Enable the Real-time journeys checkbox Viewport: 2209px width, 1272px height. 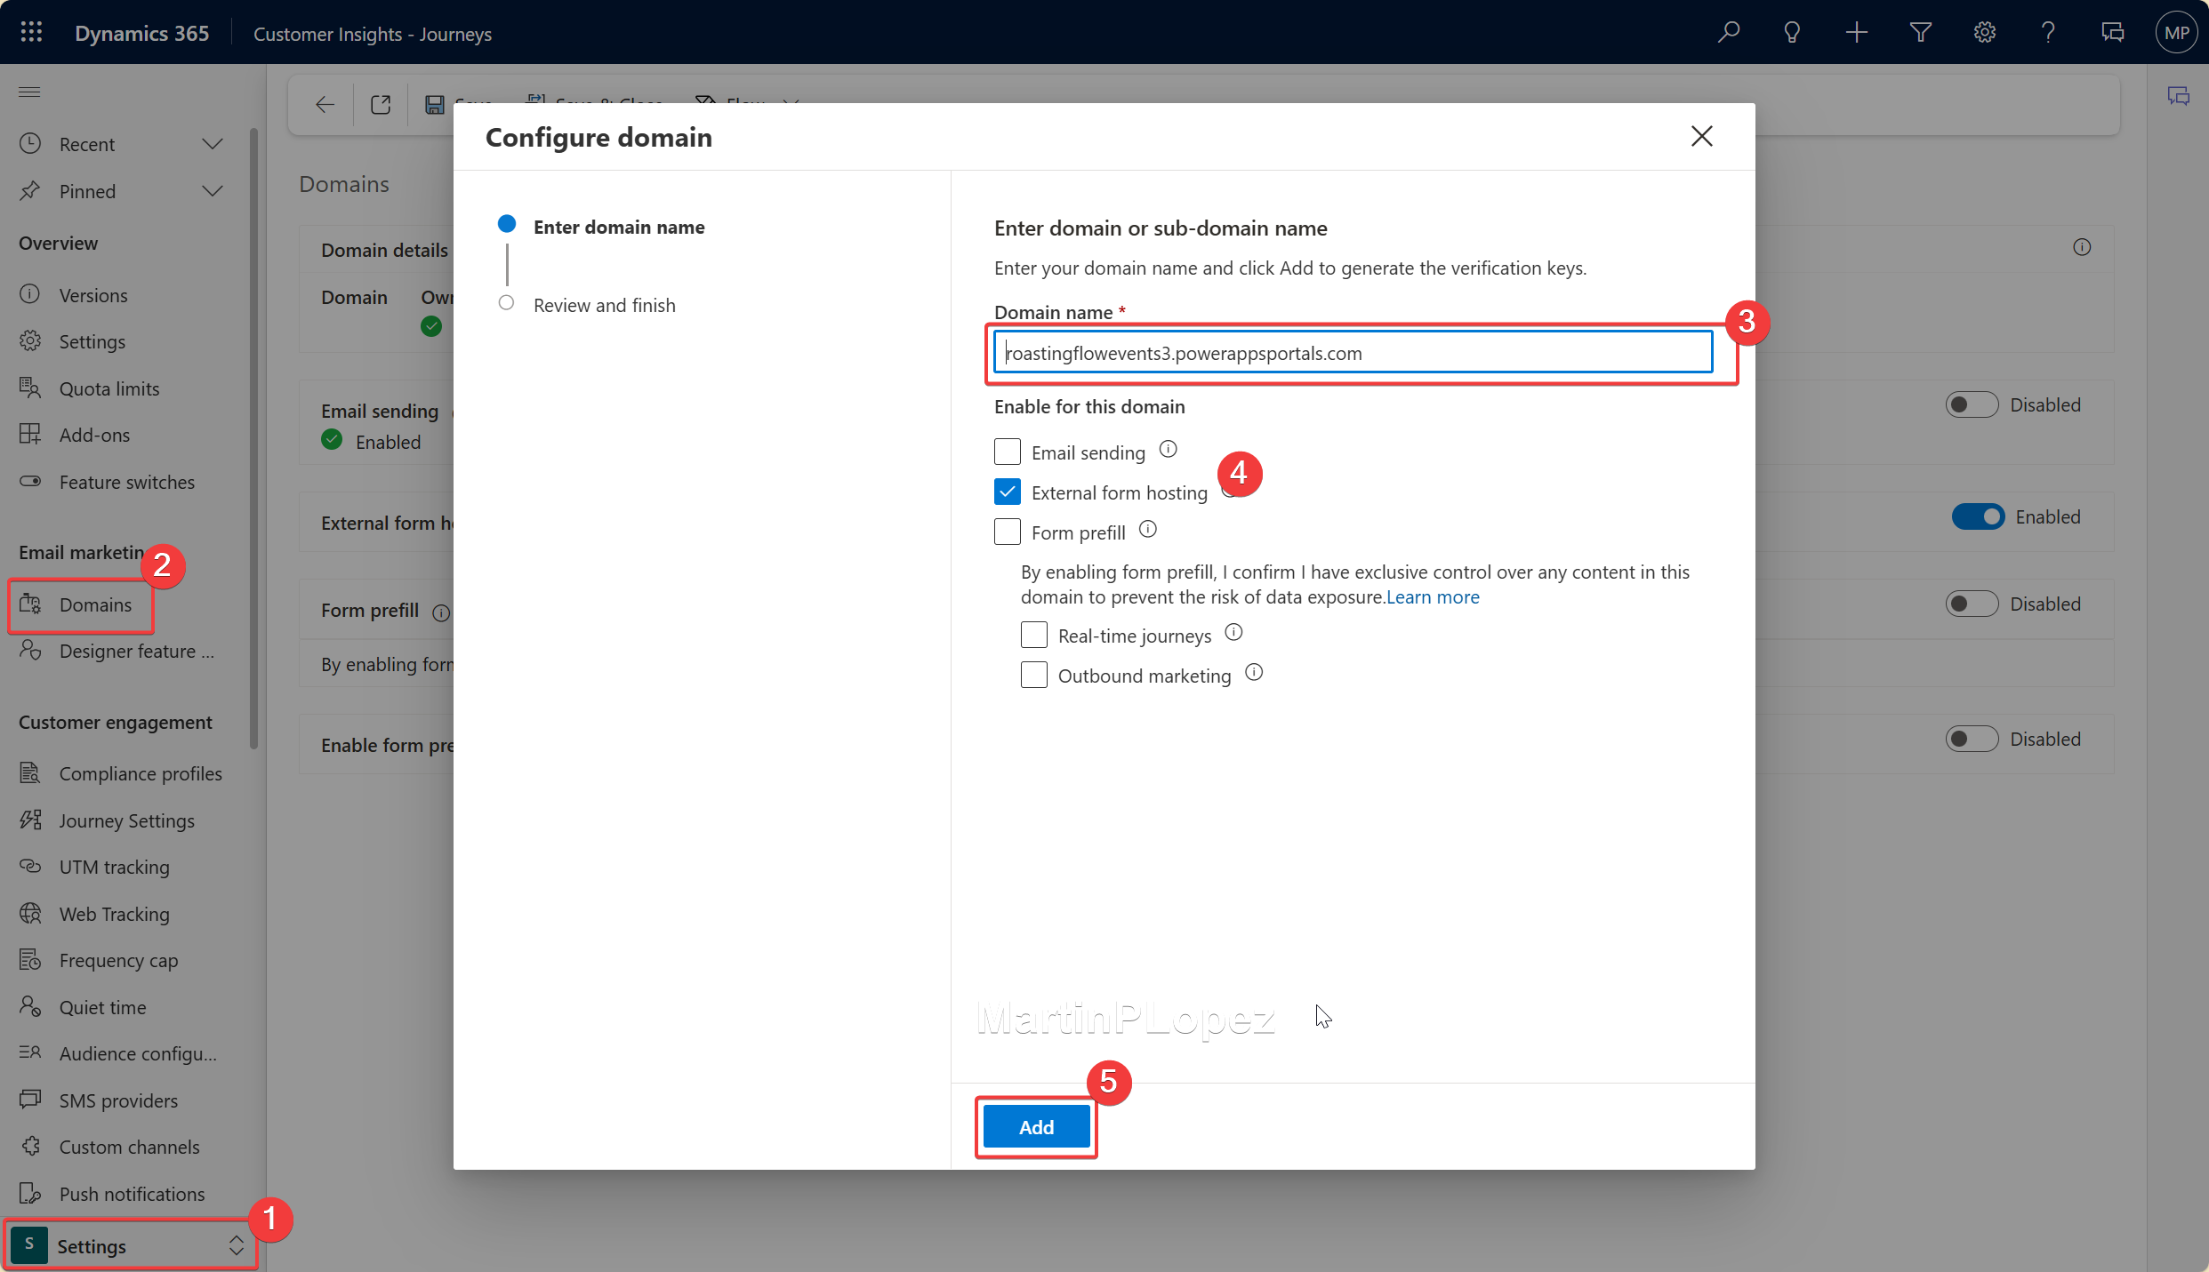tap(1034, 635)
